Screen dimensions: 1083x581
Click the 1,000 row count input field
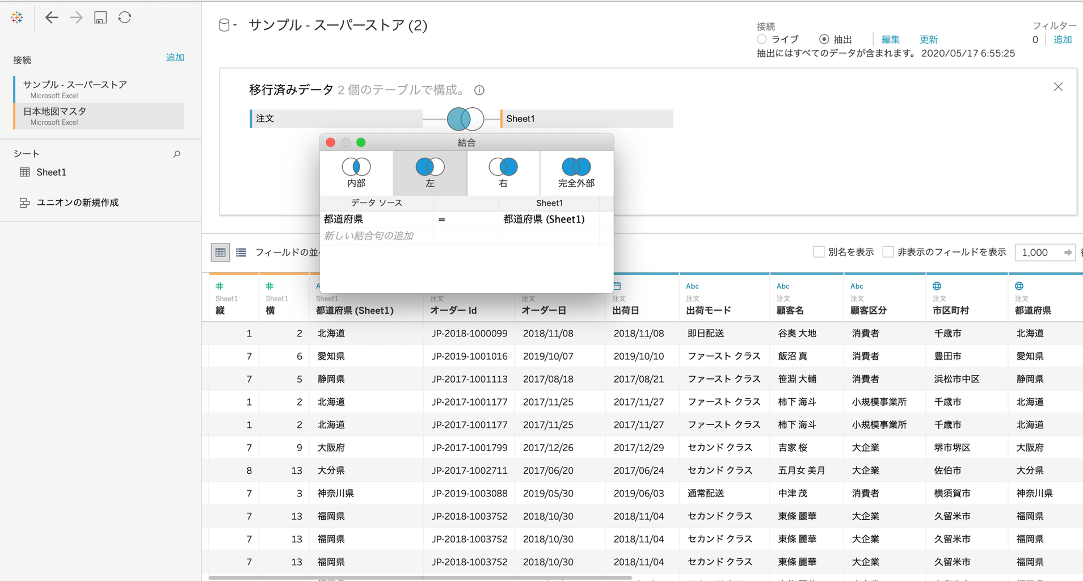tap(1038, 252)
